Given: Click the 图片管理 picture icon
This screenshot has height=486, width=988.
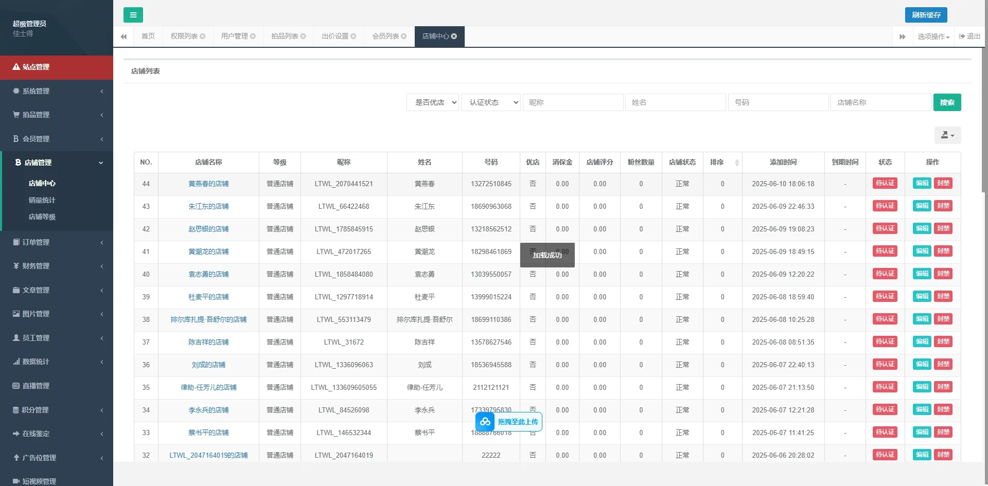Looking at the screenshot, I should coord(15,314).
